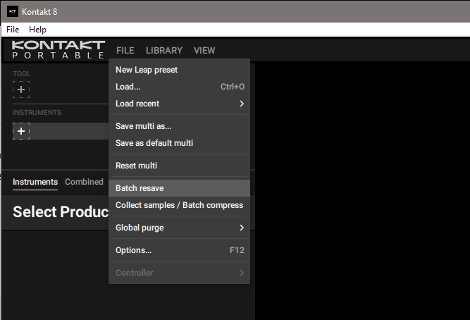Switch to the Combined tab
The height and width of the screenshot is (320, 470).
click(84, 182)
